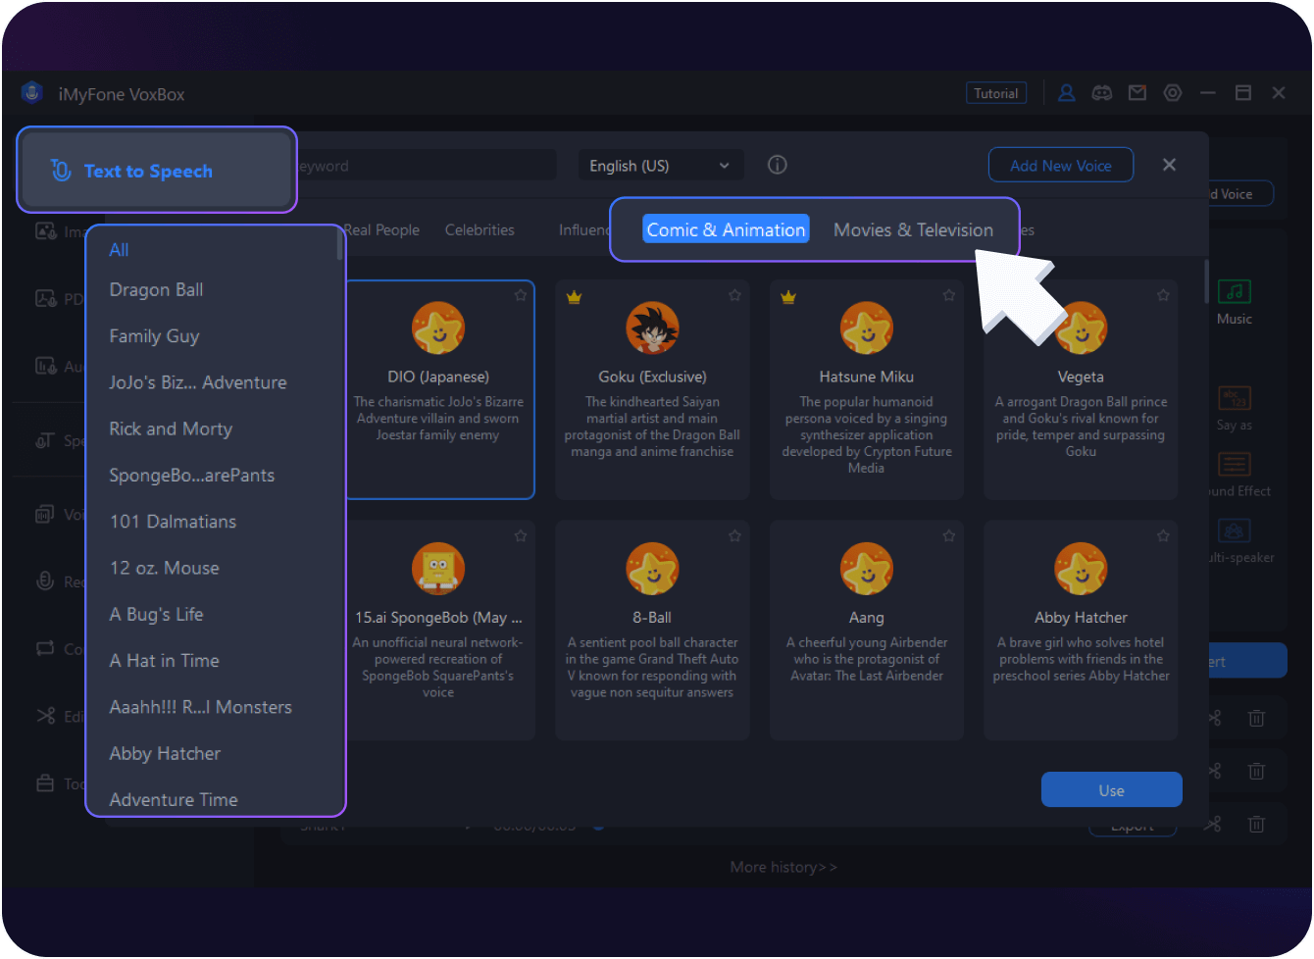Choose Dragon Ball category

pos(157,289)
